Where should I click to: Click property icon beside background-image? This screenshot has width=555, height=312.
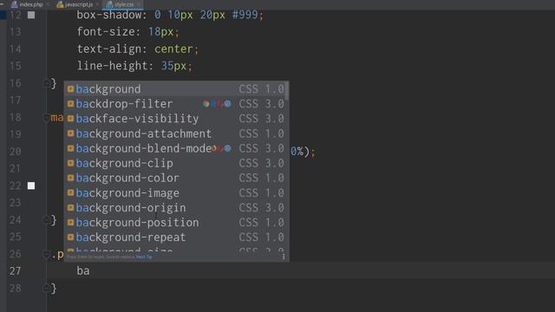click(x=70, y=192)
